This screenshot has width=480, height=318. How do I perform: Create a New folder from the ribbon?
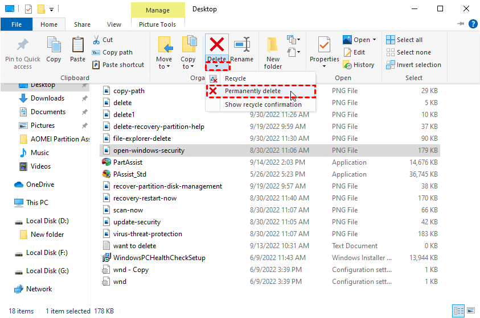tap(273, 52)
